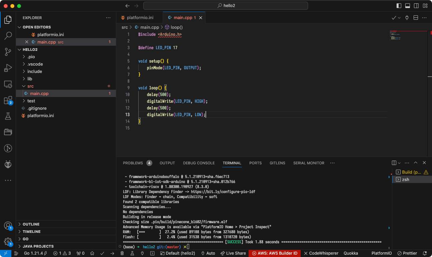Viewport: 432px width, 257px height.
Task: Collapse the src folder
Action: coord(66,86)
